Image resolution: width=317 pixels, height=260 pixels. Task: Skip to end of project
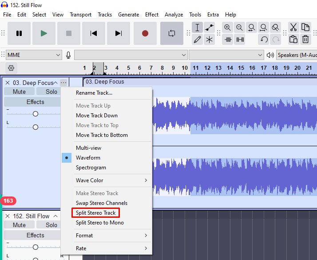coord(119,33)
